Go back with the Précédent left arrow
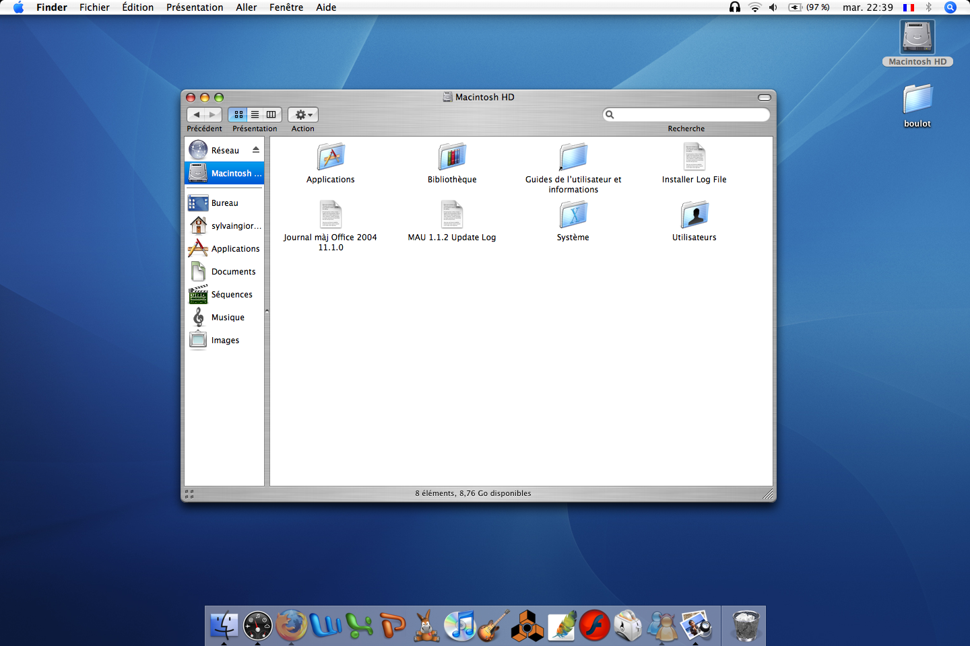This screenshot has height=646, width=970. (196, 114)
